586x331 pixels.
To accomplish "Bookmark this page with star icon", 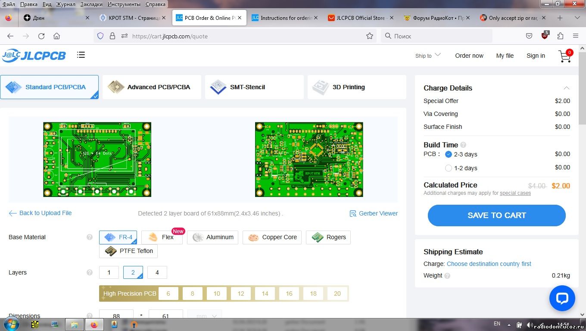I will point(370,36).
